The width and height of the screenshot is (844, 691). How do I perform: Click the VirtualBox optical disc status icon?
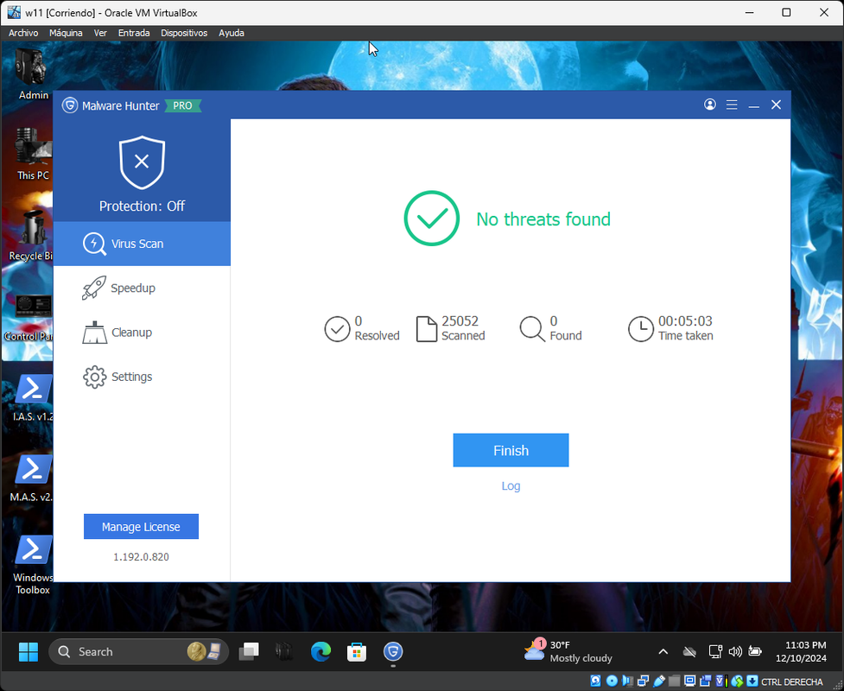click(x=612, y=681)
